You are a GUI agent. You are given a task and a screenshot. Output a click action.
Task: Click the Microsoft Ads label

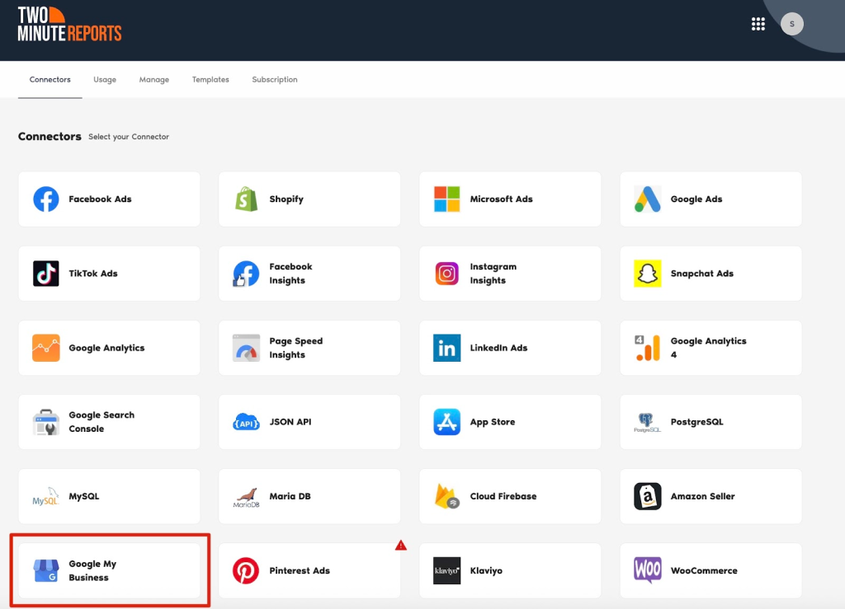pos(501,199)
